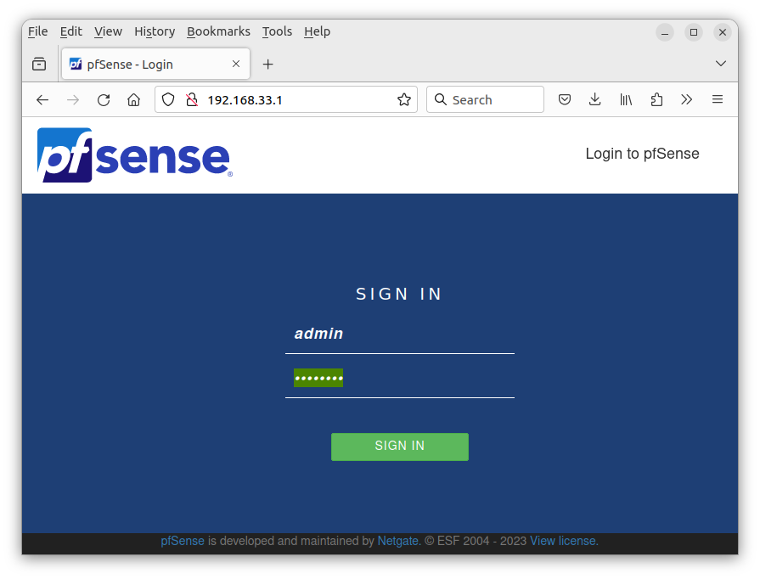760x579 pixels.
Task: Open the Help menu
Action: pos(317,31)
